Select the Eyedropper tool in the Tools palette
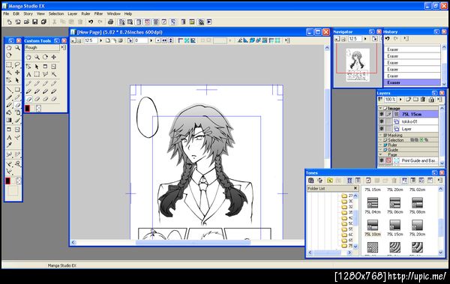Viewport: 450px width, 284px height. [9, 145]
